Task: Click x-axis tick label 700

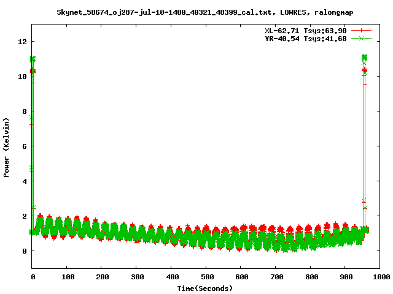Action: click(277, 277)
